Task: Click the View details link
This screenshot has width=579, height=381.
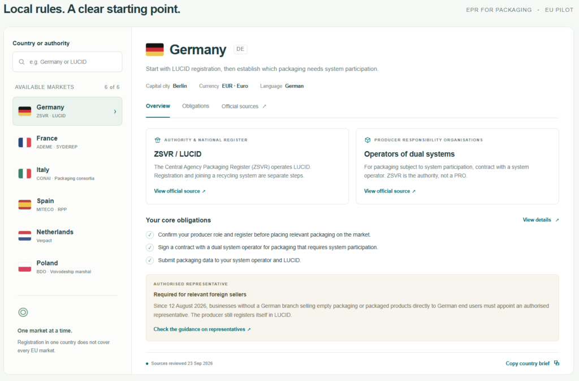Action: click(541, 220)
